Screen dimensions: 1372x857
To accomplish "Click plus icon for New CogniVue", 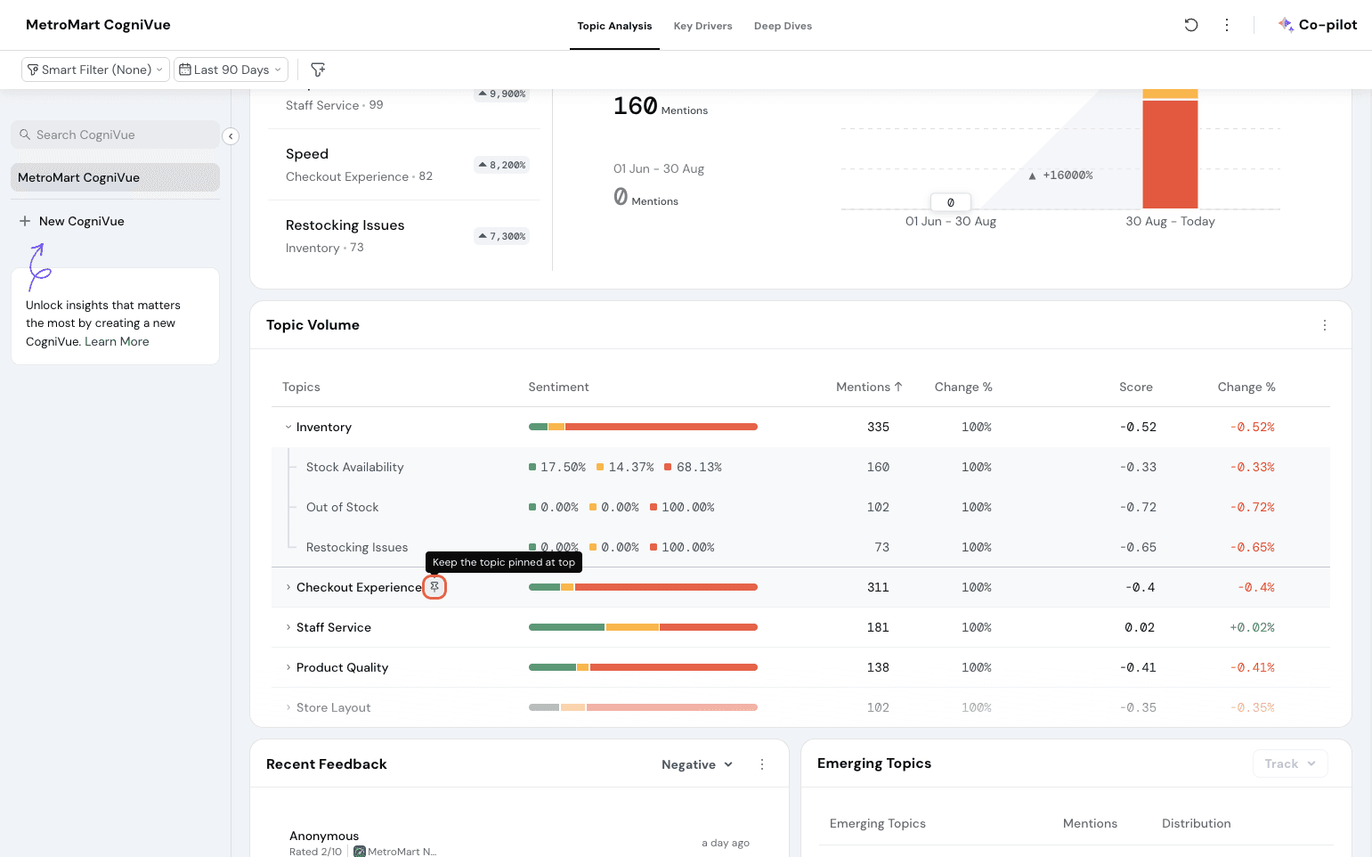I will coord(25,221).
